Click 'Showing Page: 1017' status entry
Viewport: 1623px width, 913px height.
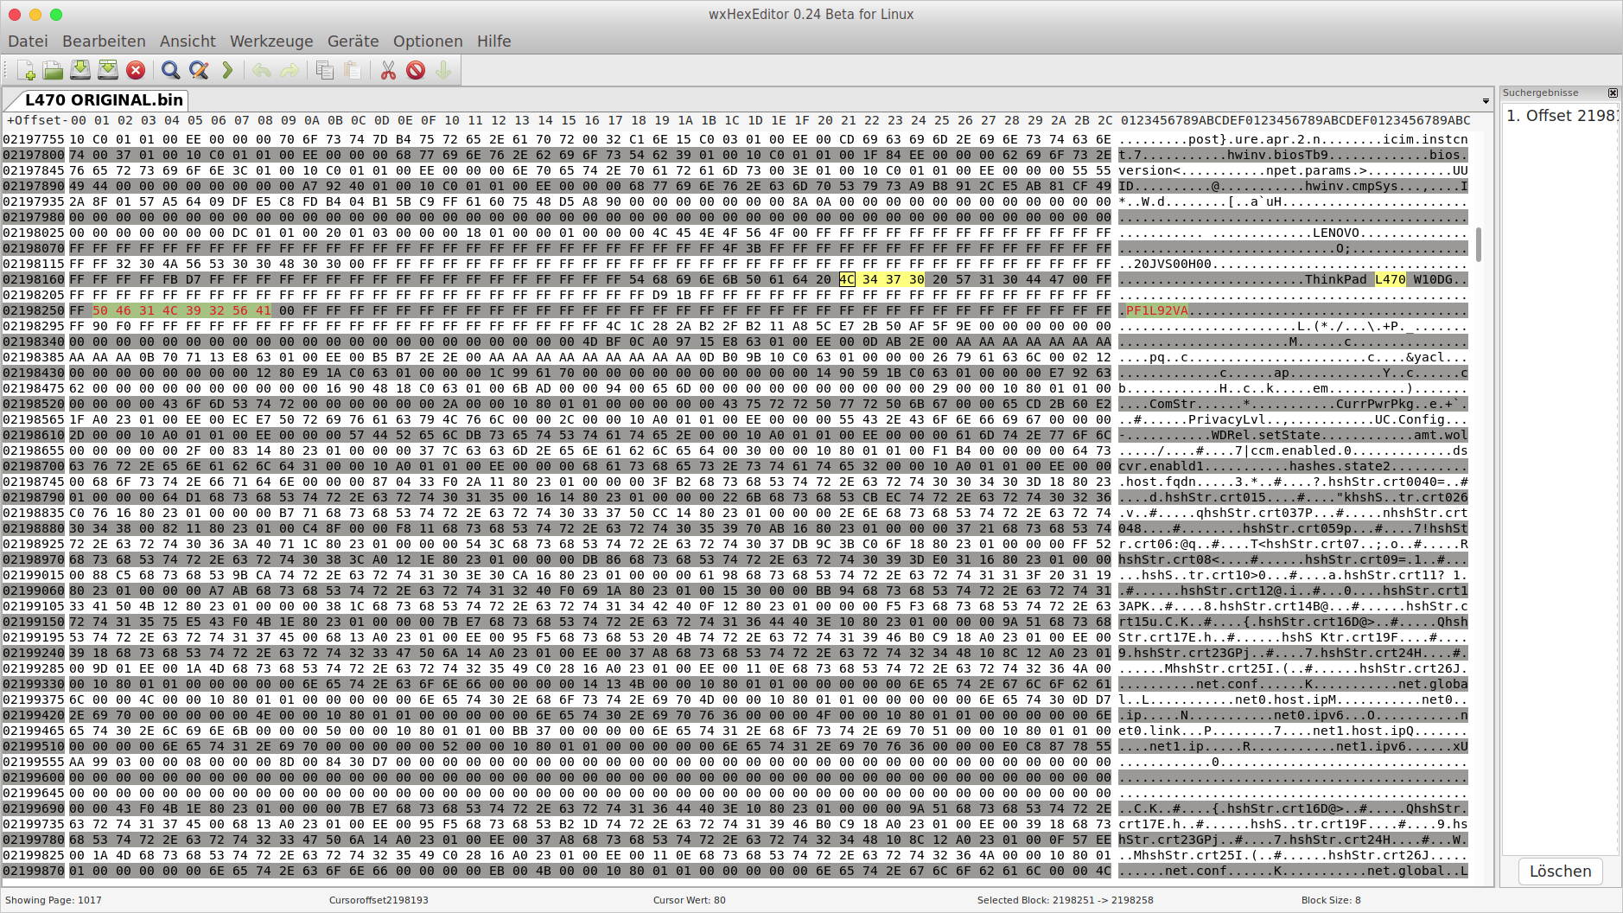[54, 900]
